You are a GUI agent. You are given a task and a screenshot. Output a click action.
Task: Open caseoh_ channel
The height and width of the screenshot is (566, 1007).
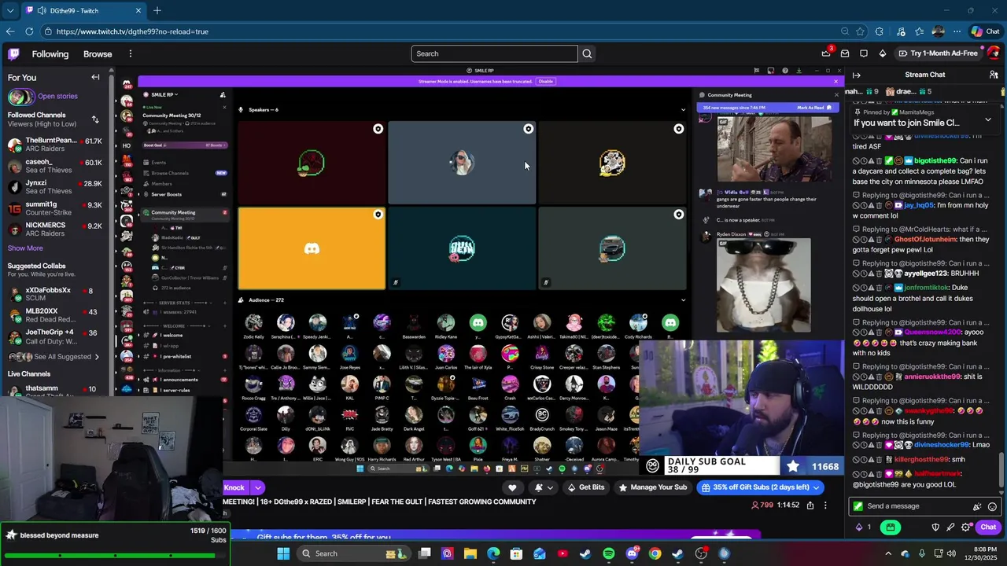tap(55, 166)
